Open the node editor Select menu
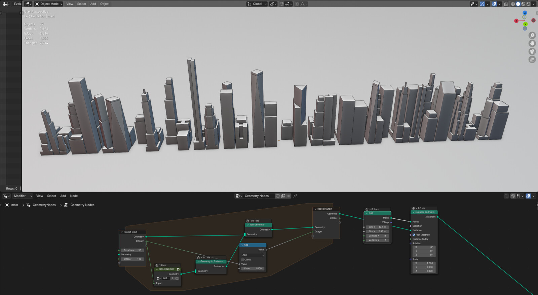Screen dimensions: 538x295 (x=51, y=196)
